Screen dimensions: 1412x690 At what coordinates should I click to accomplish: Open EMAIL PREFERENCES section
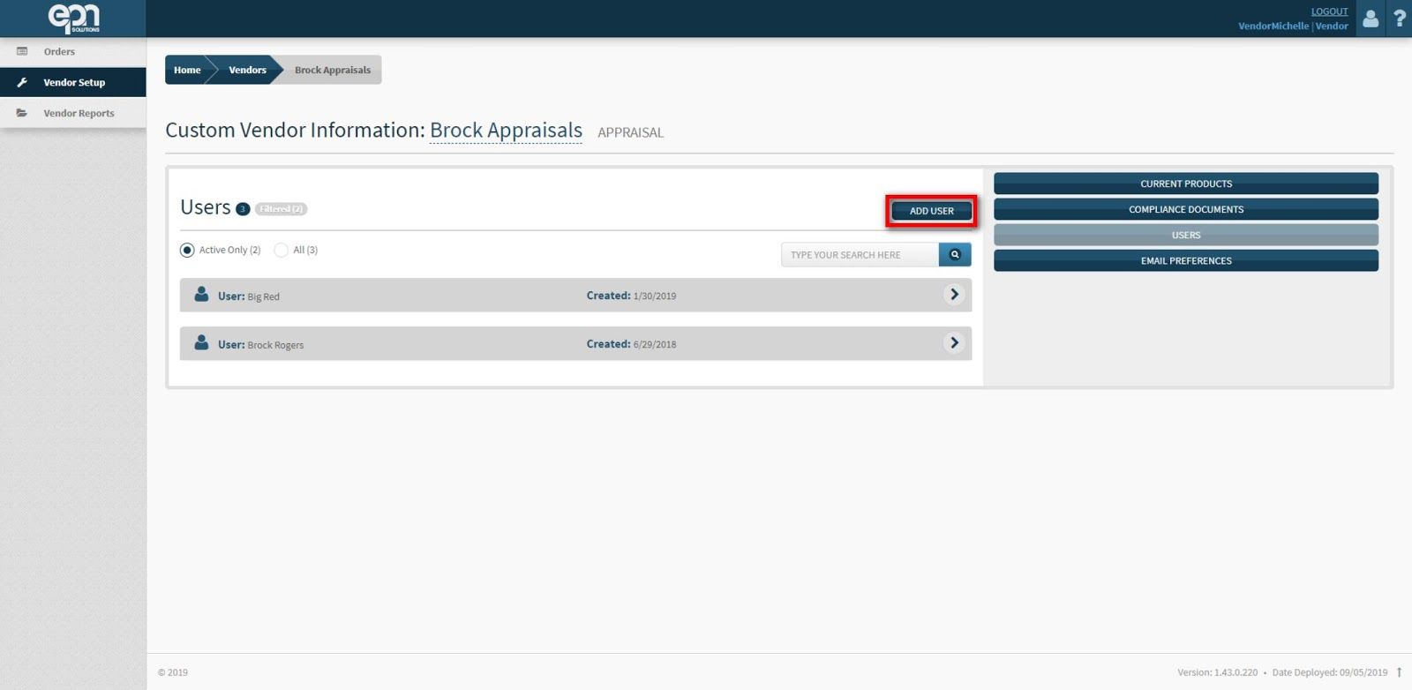pos(1186,260)
